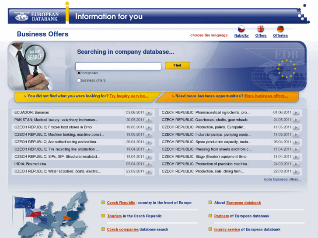The height and width of the screenshot is (238, 318).
Task: Open the European databank link
Action: pyautogui.click(x=244, y=203)
